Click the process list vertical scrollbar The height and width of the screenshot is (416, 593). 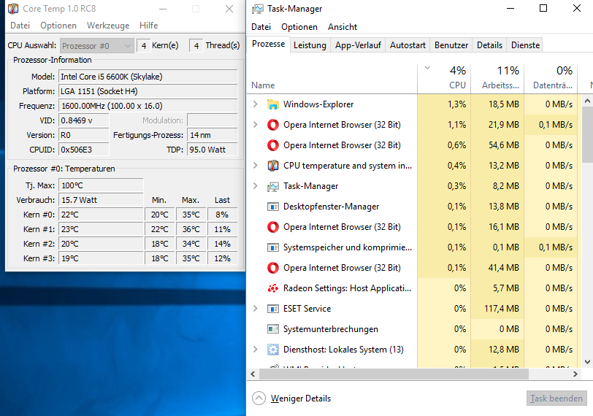pyautogui.click(x=587, y=219)
